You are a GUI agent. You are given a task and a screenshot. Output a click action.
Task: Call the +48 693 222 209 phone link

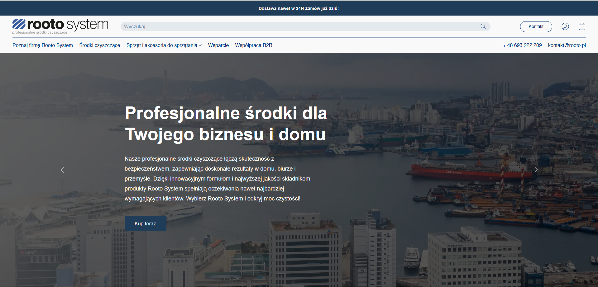click(x=522, y=45)
